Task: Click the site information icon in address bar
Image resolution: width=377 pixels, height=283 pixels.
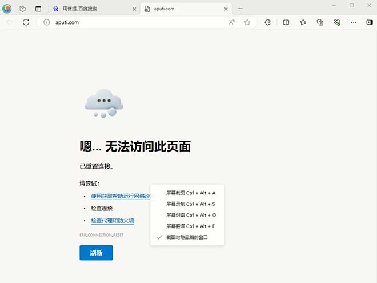Action: (46, 22)
